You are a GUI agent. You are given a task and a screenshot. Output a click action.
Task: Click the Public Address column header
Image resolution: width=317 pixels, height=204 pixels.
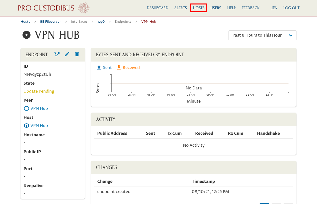[x=112, y=133]
